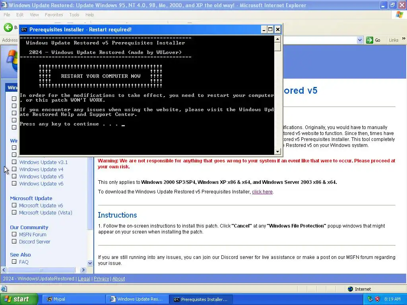Click the Internet Explorer title bar icon
Viewport: 407px width, 305px height.
4,5
